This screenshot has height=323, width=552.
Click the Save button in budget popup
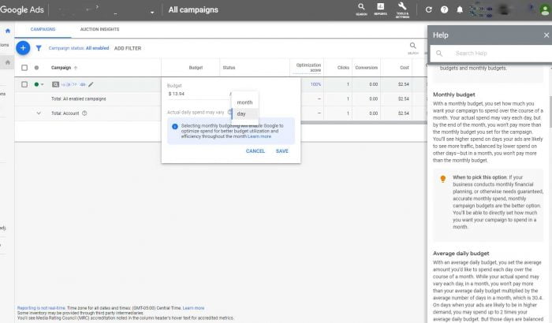click(x=282, y=151)
